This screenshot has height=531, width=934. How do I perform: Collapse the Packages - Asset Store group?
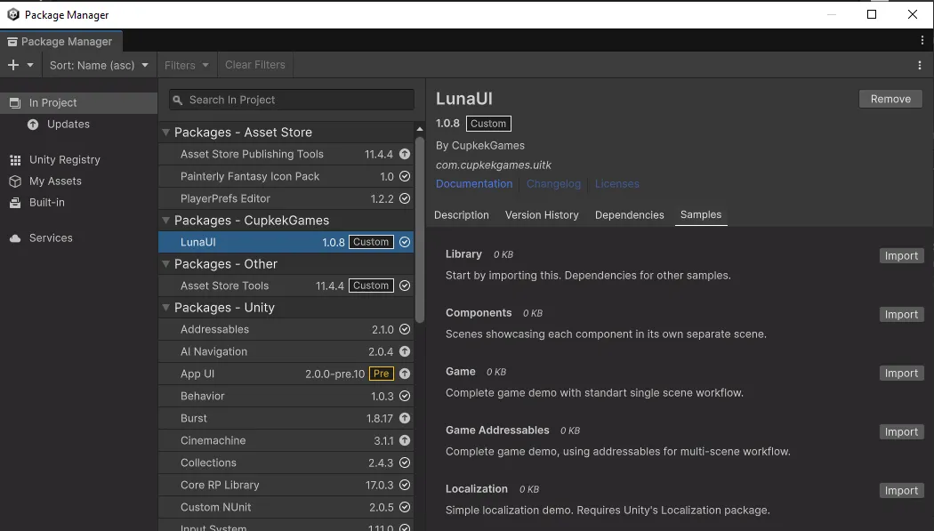coord(165,133)
